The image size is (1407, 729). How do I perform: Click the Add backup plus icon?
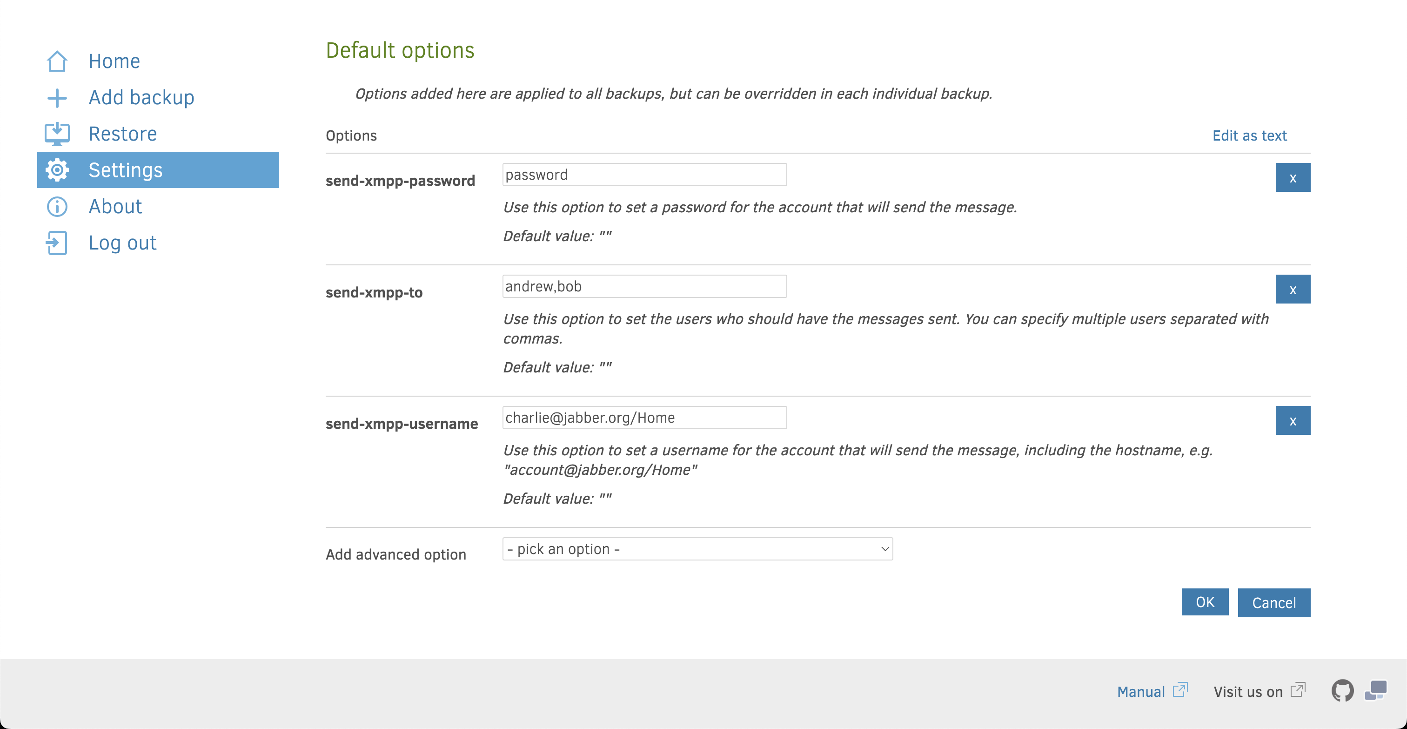coord(57,98)
